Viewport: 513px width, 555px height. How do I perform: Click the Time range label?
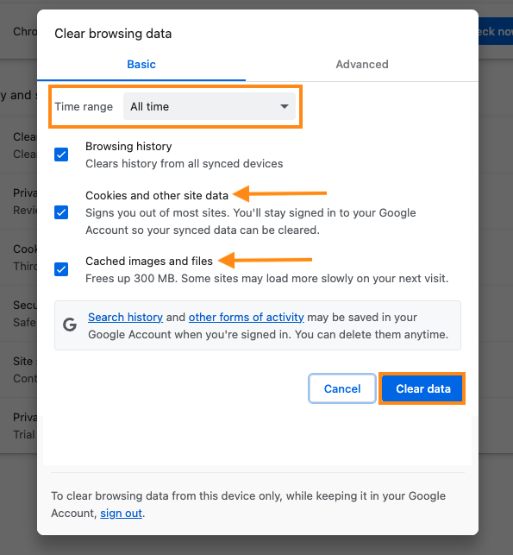click(84, 106)
